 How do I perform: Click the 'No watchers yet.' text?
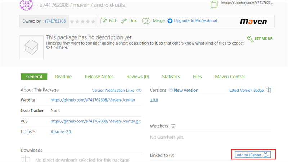point(167,138)
